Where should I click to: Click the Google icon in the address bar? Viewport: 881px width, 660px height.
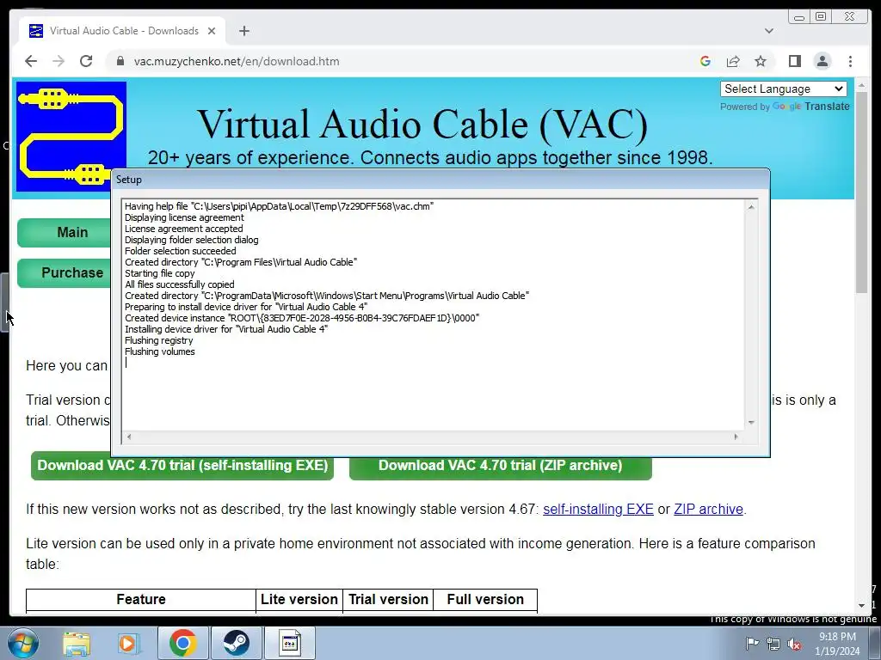pyautogui.click(x=705, y=61)
